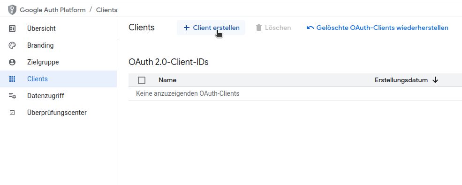
Task: Click the OAuth 2.0-Client-IDs heading
Action: pos(168,62)
